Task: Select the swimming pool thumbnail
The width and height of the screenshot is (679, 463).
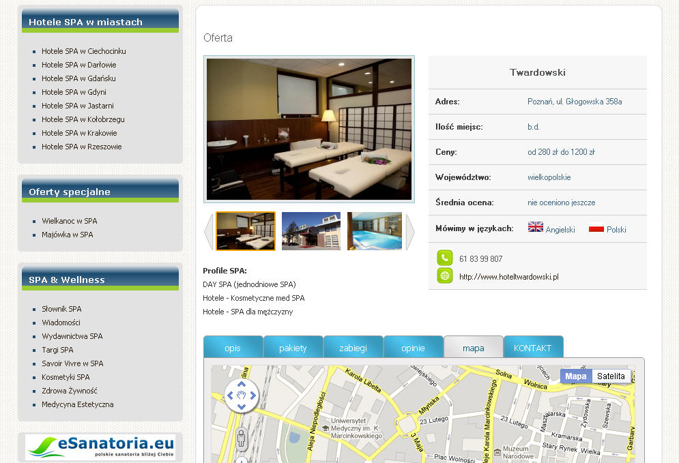Action: (375, 231)
